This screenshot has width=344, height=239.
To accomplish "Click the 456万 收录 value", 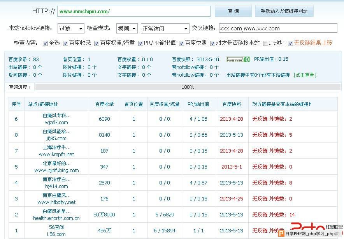I will 104,231.
